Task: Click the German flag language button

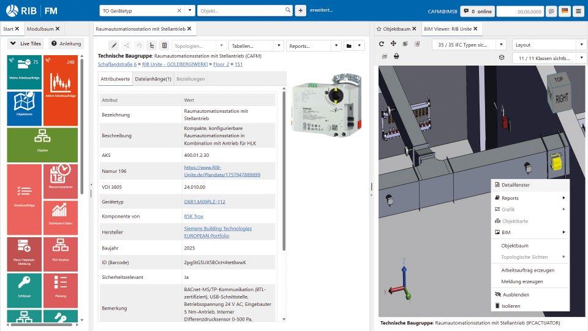Action: (x=565, y=11)
